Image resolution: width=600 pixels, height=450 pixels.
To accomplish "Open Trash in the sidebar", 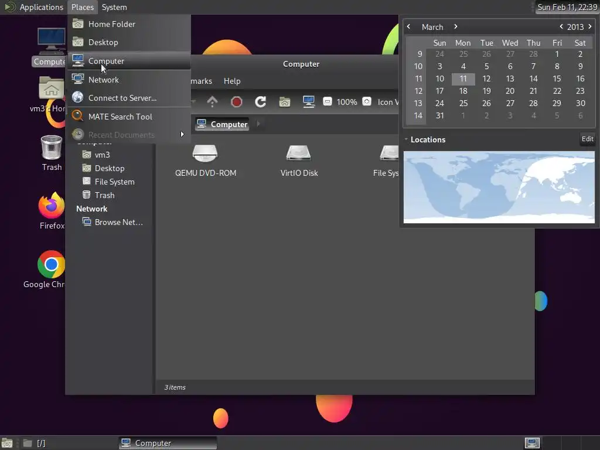I will click(x=104, y=195).
